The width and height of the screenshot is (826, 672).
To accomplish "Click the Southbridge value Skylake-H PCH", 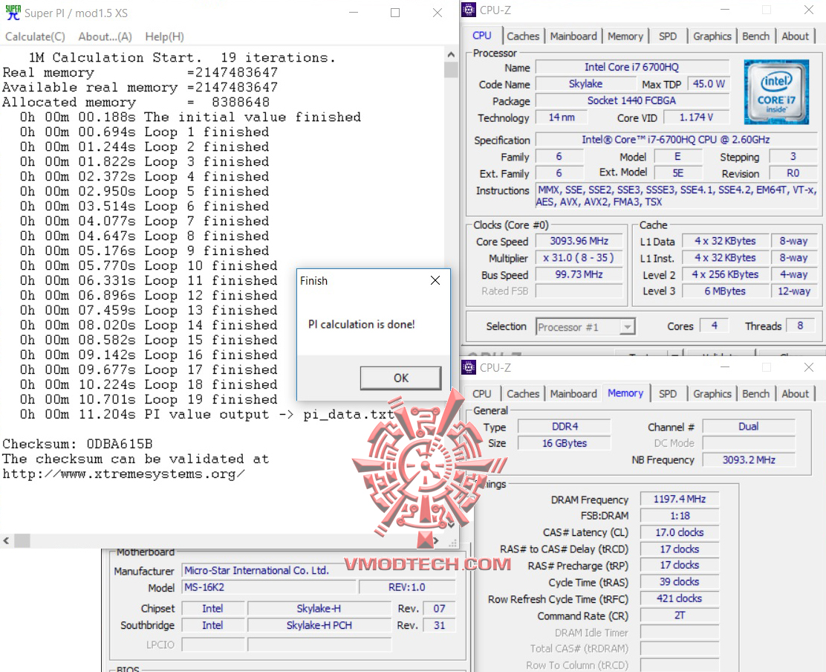I will [319, 626].
